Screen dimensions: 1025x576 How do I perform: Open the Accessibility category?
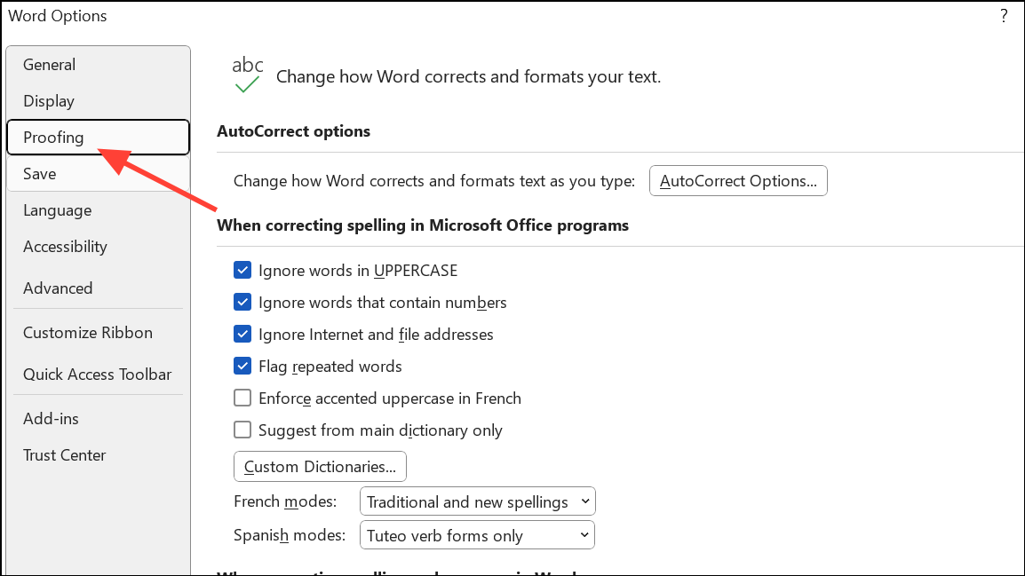click(x=98, y=247)
